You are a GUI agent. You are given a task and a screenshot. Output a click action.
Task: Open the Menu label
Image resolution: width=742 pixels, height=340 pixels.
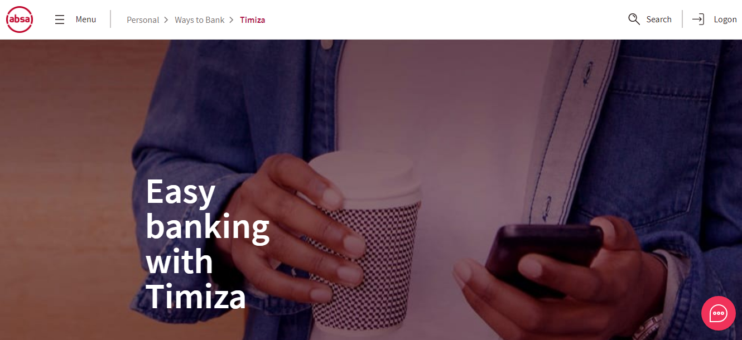[x=86, y=20]
